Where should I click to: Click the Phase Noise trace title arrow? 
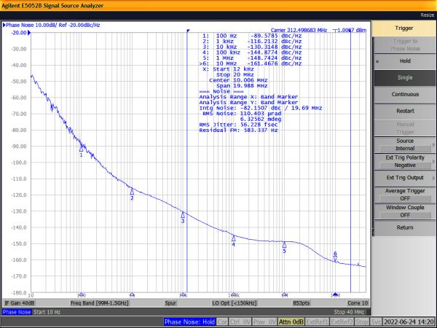(4, 25)
